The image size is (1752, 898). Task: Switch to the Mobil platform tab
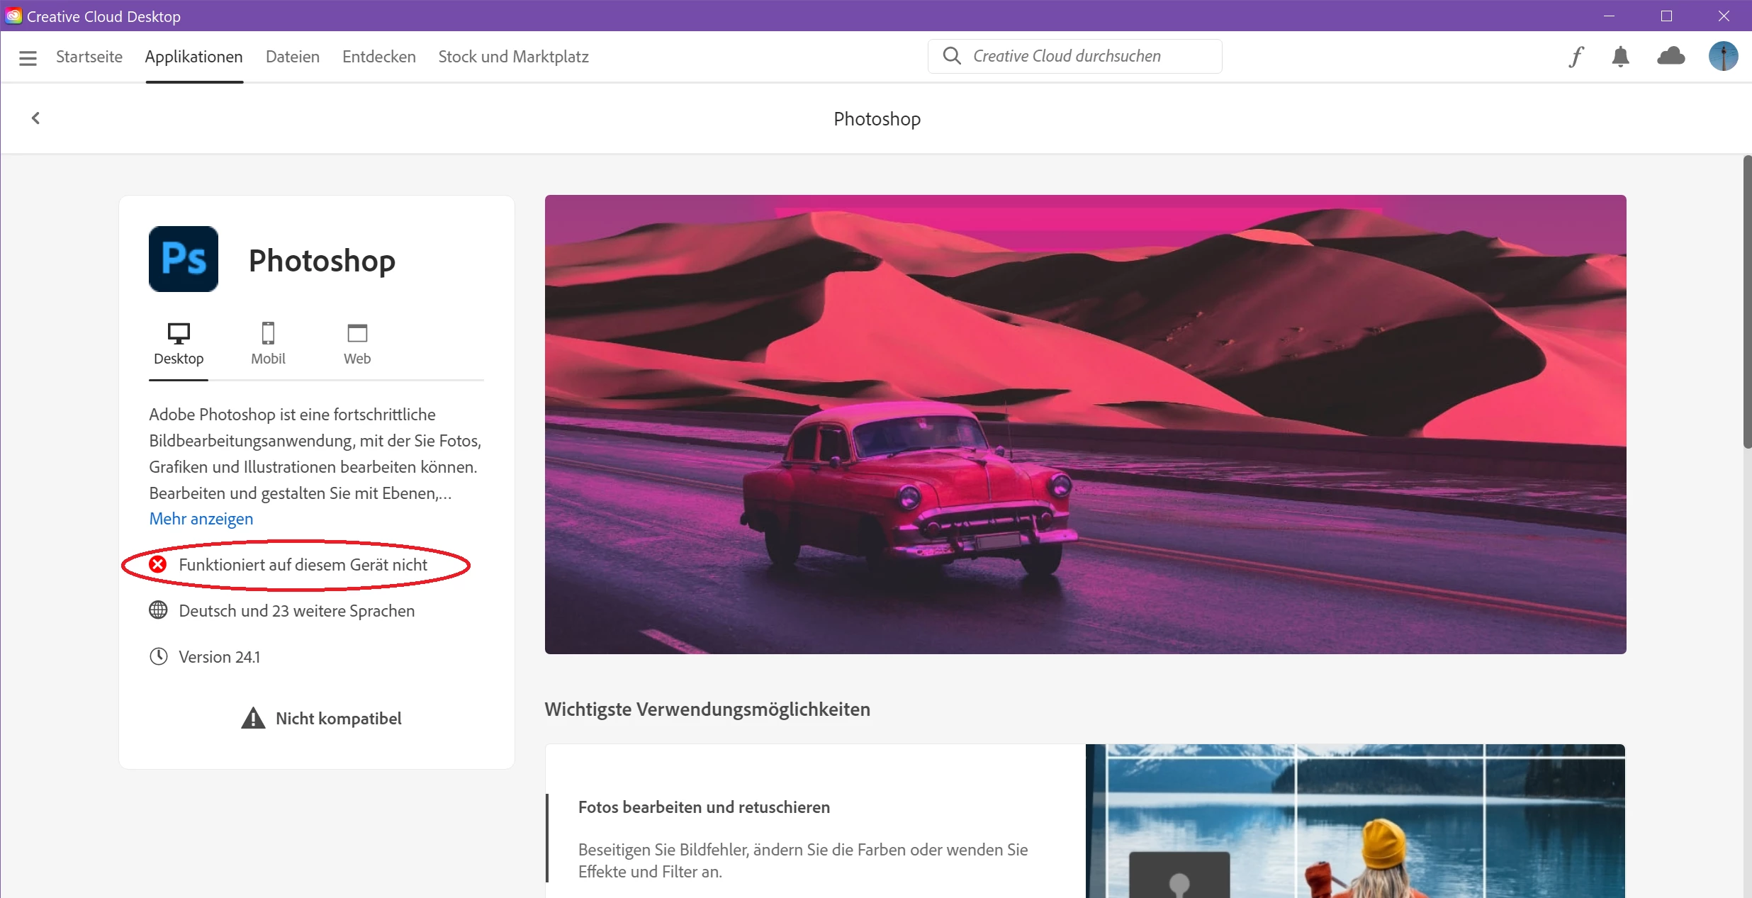268,344
